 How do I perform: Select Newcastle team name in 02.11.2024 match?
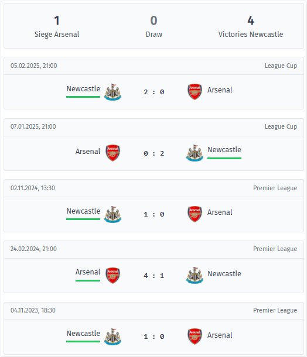[83, 211]
